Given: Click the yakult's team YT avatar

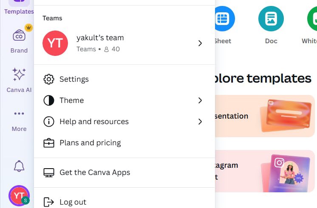Looking at the screenshot, I should [55, 43].
